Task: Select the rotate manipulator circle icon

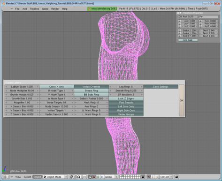Action: 98,177
